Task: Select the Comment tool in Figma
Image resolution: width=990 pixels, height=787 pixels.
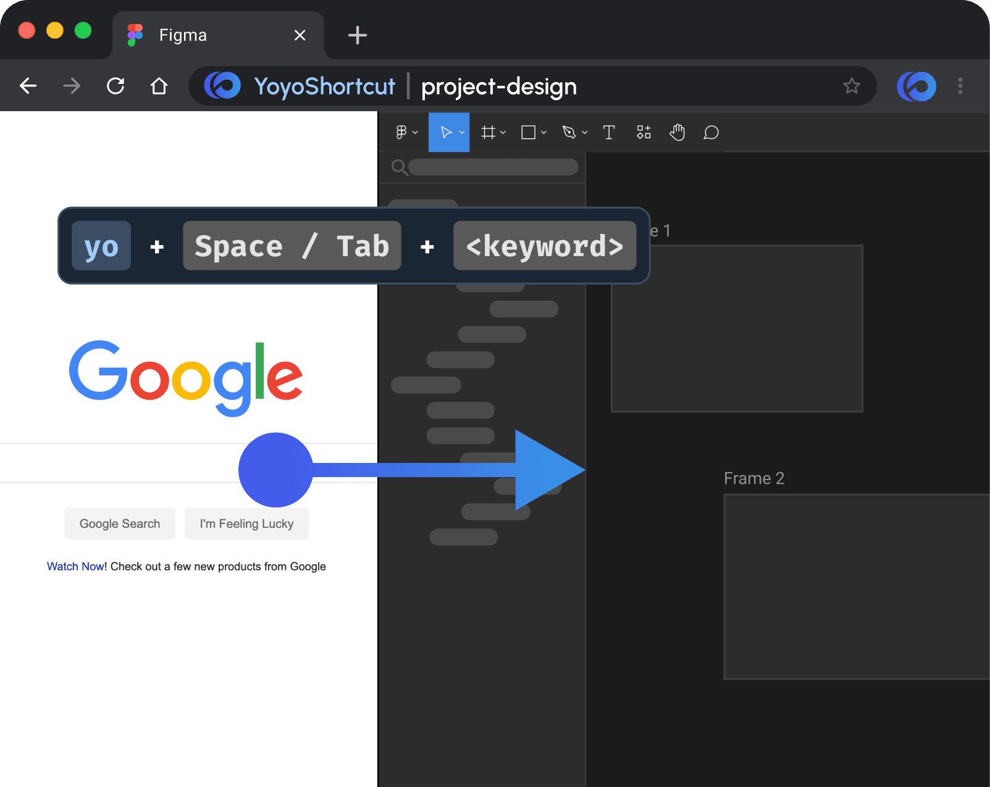Action: (x=711, y=132)
